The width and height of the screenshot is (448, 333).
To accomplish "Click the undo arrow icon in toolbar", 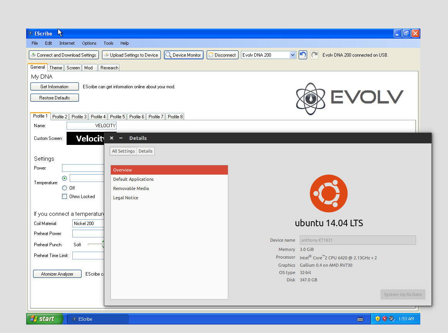I will [x=303, y=55].
